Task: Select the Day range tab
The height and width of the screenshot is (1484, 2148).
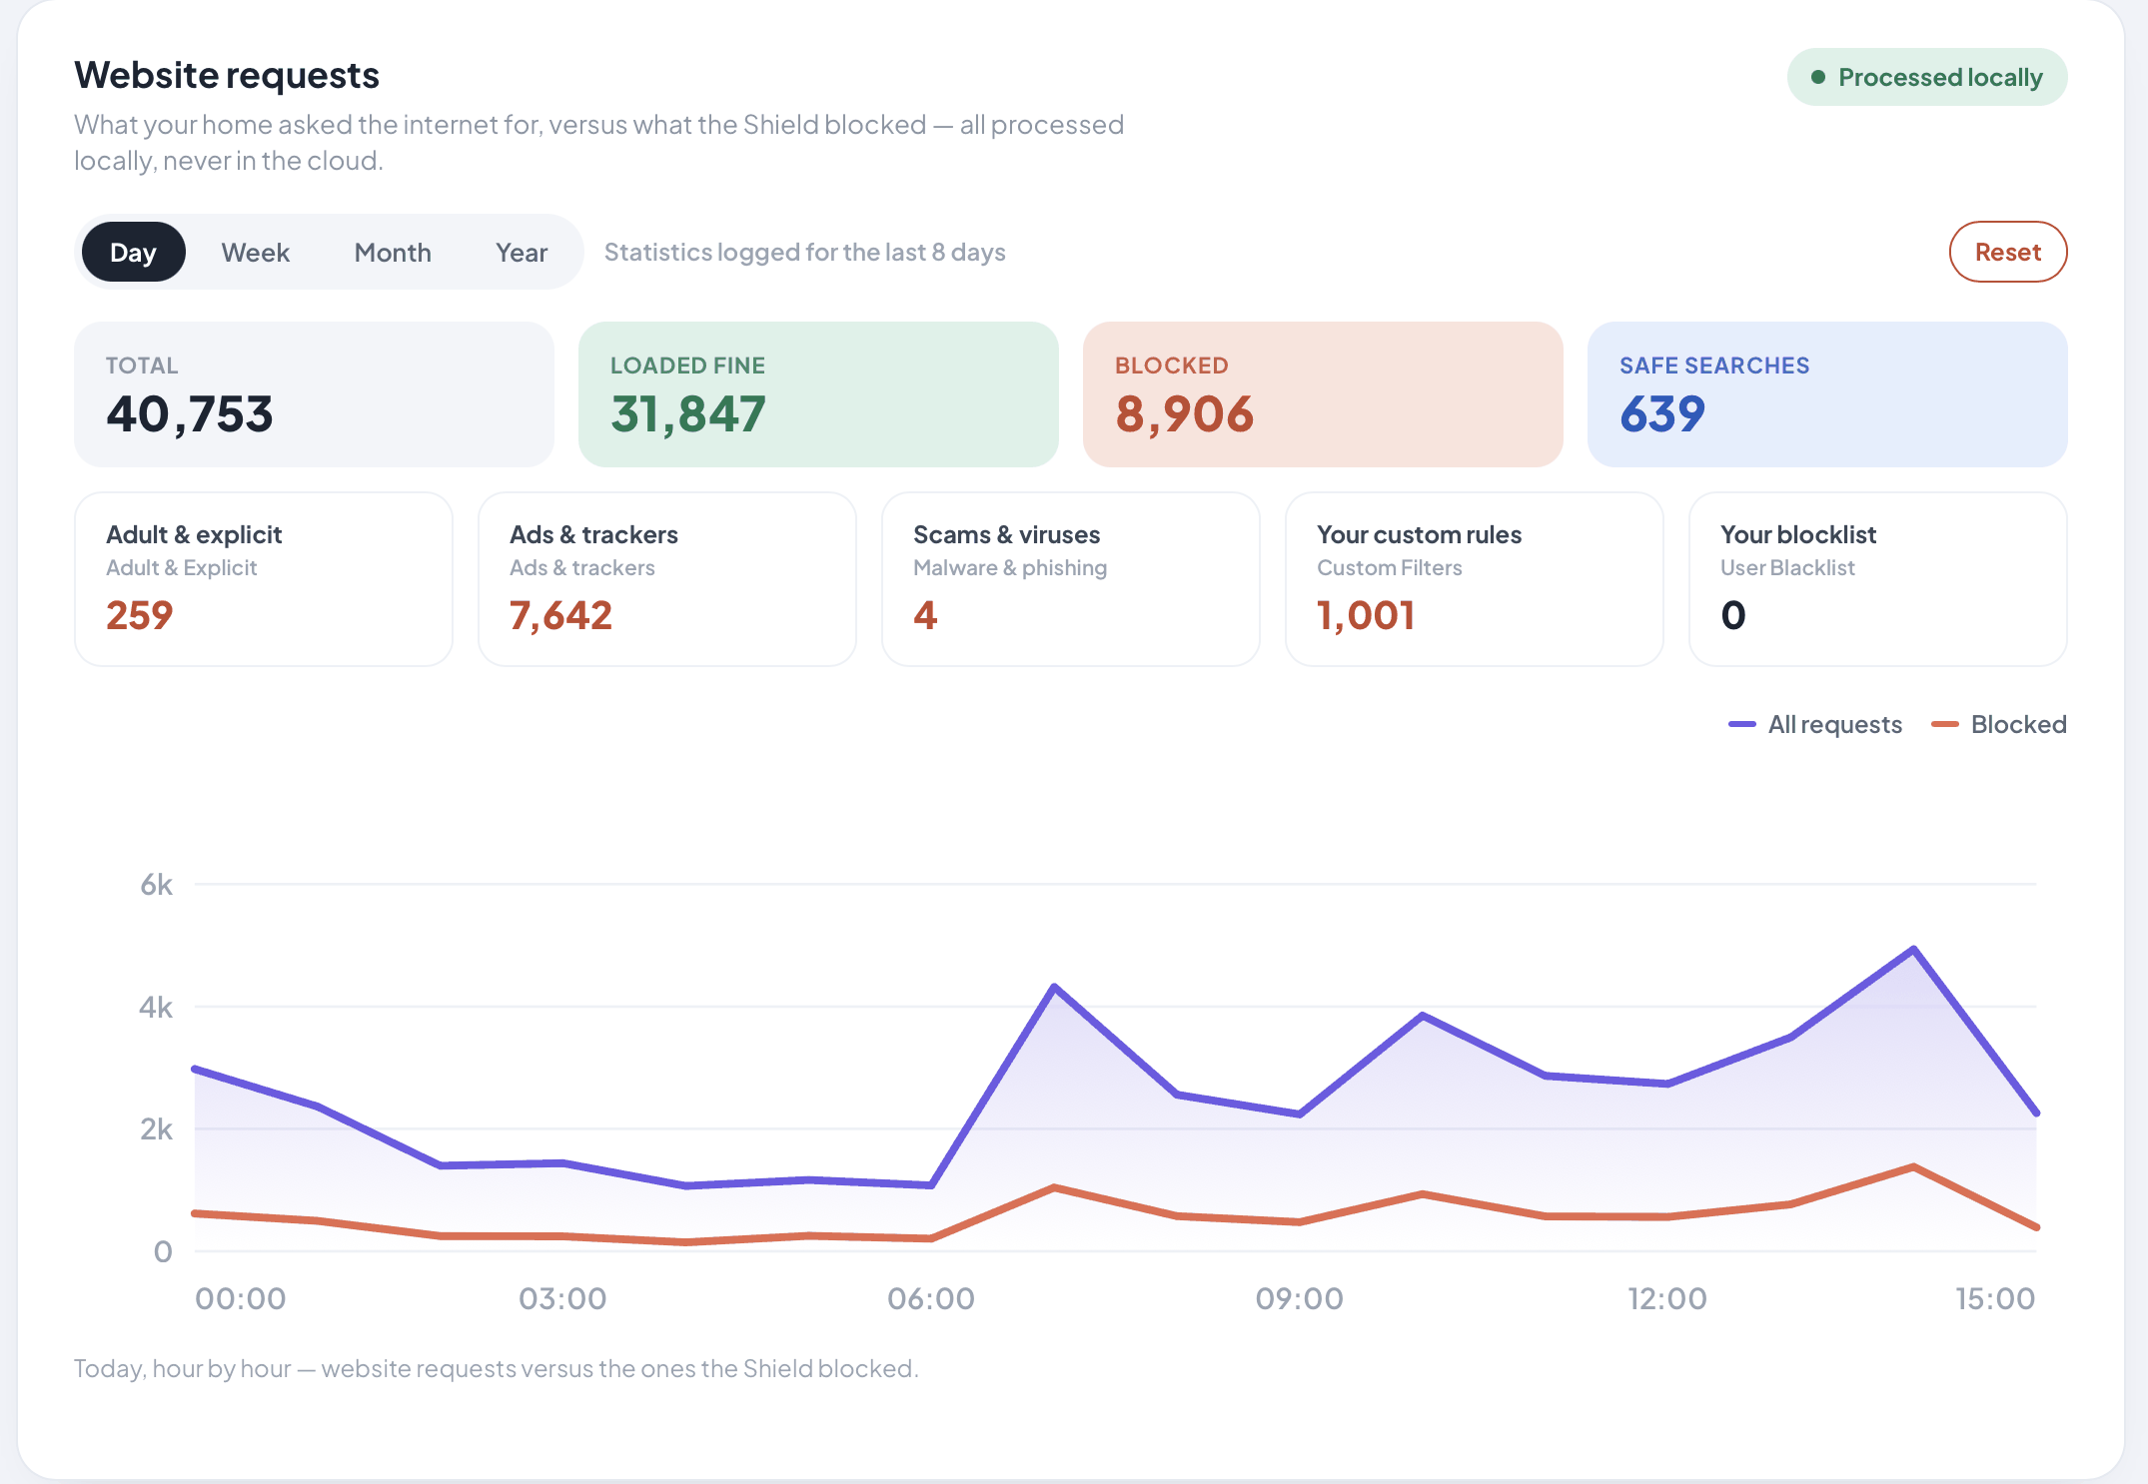Action: click(x=133, y=252)
